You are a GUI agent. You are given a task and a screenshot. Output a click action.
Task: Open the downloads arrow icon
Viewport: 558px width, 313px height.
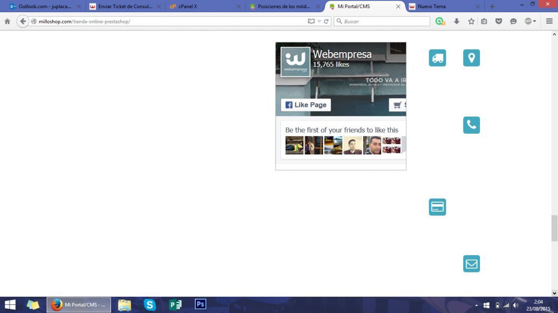click(457, 21)
